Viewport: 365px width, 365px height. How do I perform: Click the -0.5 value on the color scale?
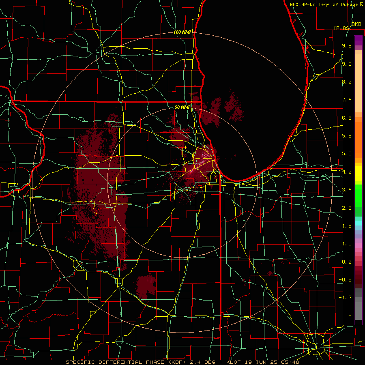pyautogui.click(x=345, y=280)
